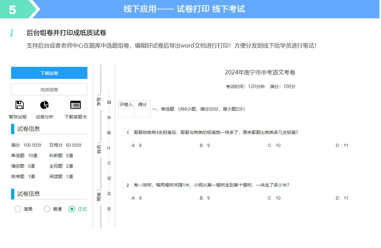Click the exam title 2024年南宁市中考语文考卷

click(260, 73)
